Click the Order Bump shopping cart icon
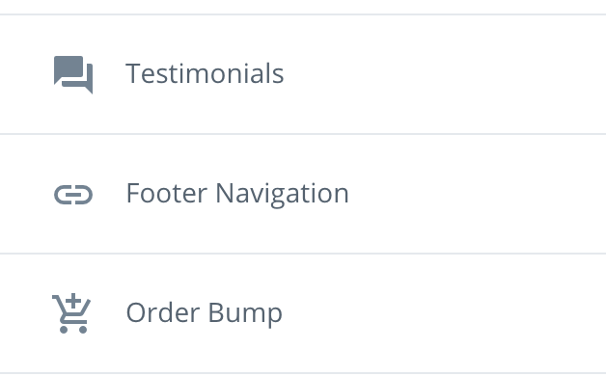 point(71,313)
